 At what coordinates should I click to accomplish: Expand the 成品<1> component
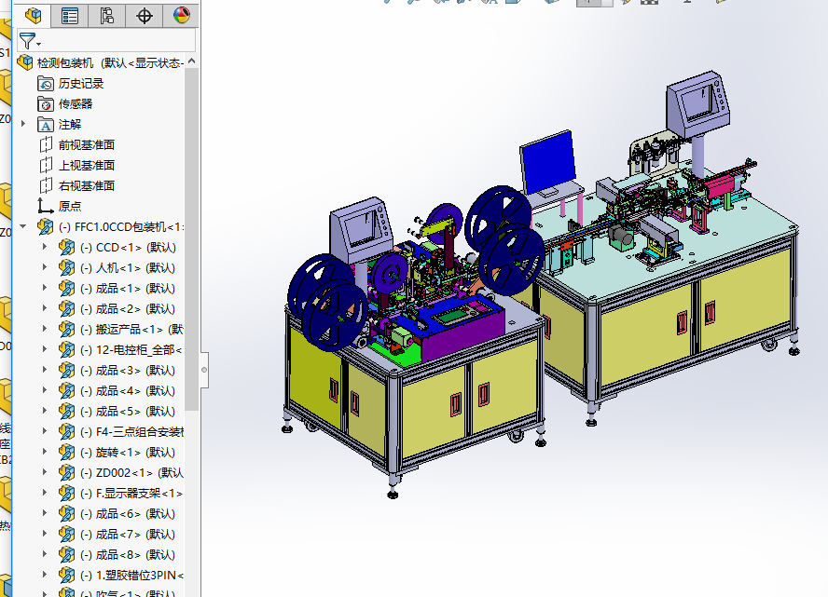tap(45, 288)
